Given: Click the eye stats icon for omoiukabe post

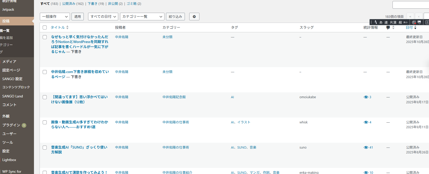Looking at the screenshot, I should pos(366,97).
